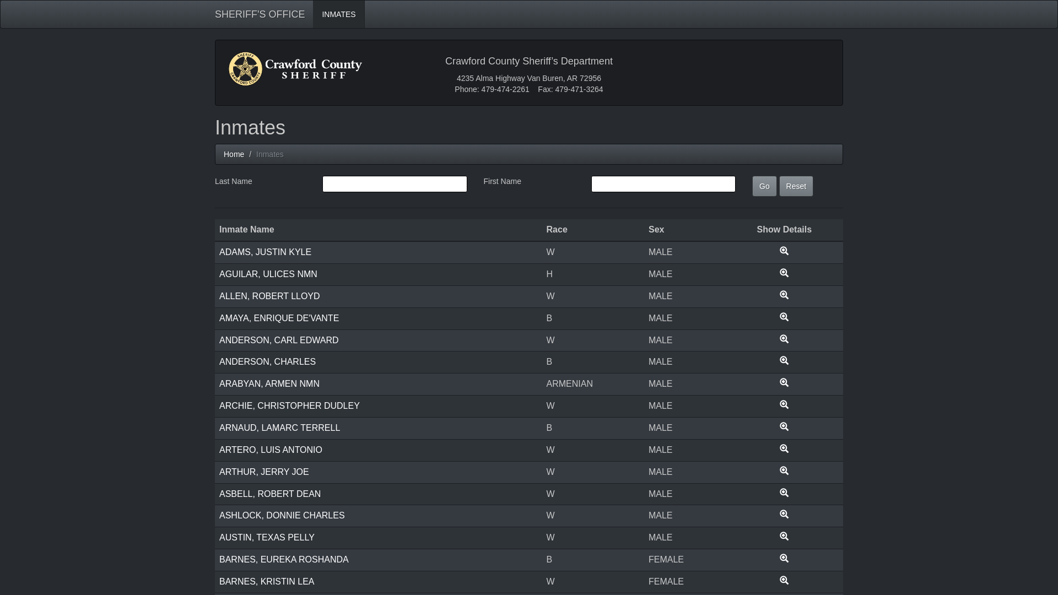Click the Reset button

(x=796, y=186)
